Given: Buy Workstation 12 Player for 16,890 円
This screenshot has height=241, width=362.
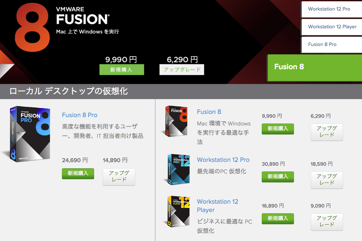Looking at the screenshot, I should 278,219.
